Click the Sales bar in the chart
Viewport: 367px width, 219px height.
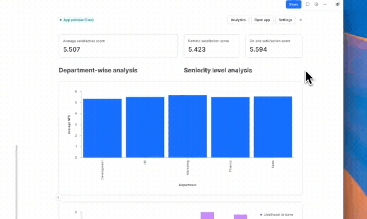click(273, 127)
